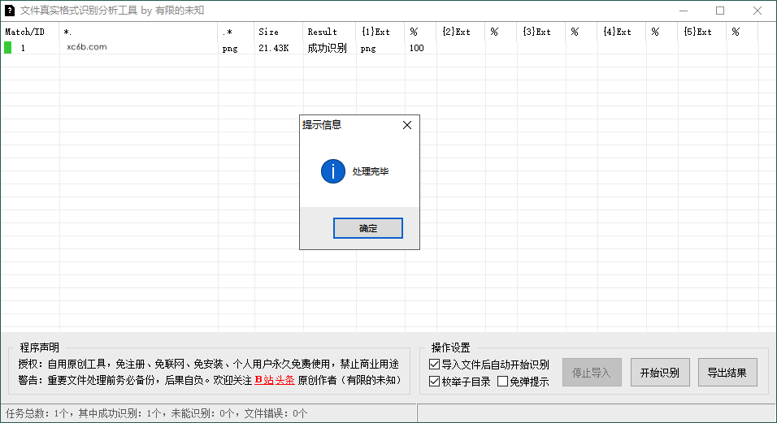The height and width of the screenshot is (423, 777).
Task: Click the blue info icon in dialog
Action: (x=333, y=171)
